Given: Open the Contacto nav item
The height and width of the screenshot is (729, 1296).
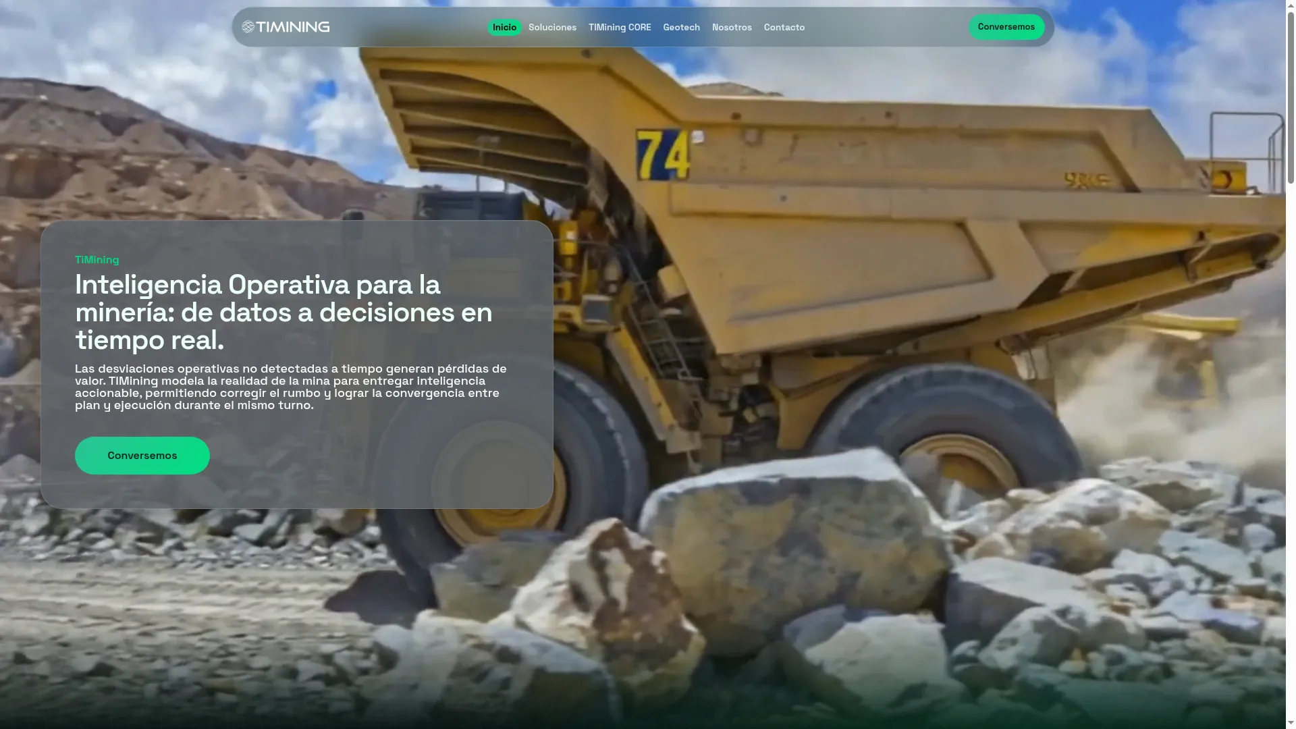Looking at the screenshot, I should click(784, 28).
